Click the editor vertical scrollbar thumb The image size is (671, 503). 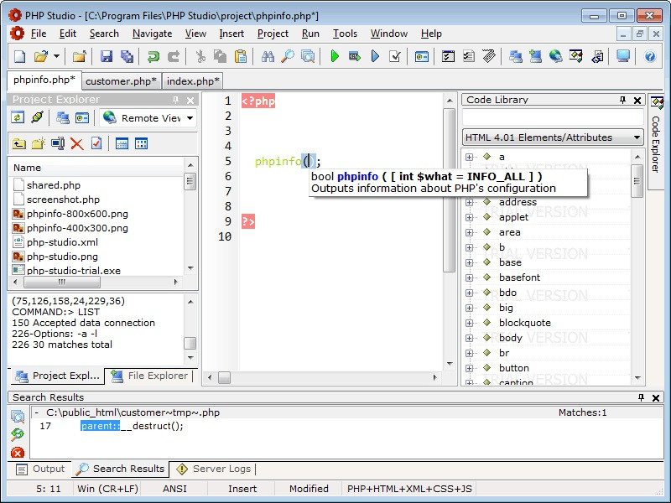pos(449,190)
